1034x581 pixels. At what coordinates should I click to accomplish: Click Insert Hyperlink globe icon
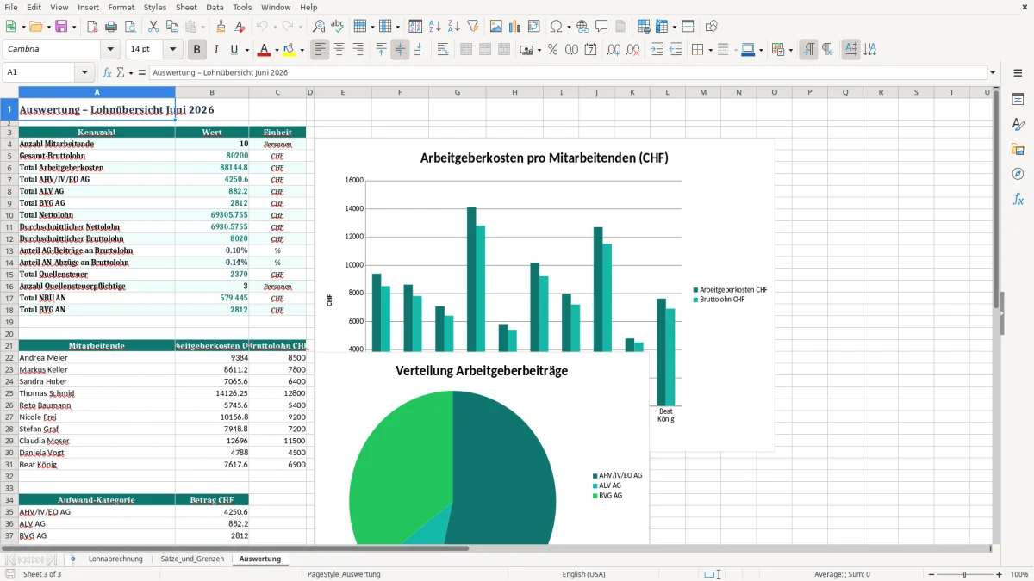click(582, 27)
